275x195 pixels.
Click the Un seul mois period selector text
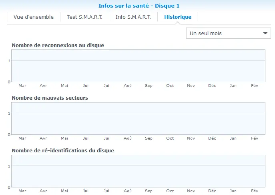[206, 33]
